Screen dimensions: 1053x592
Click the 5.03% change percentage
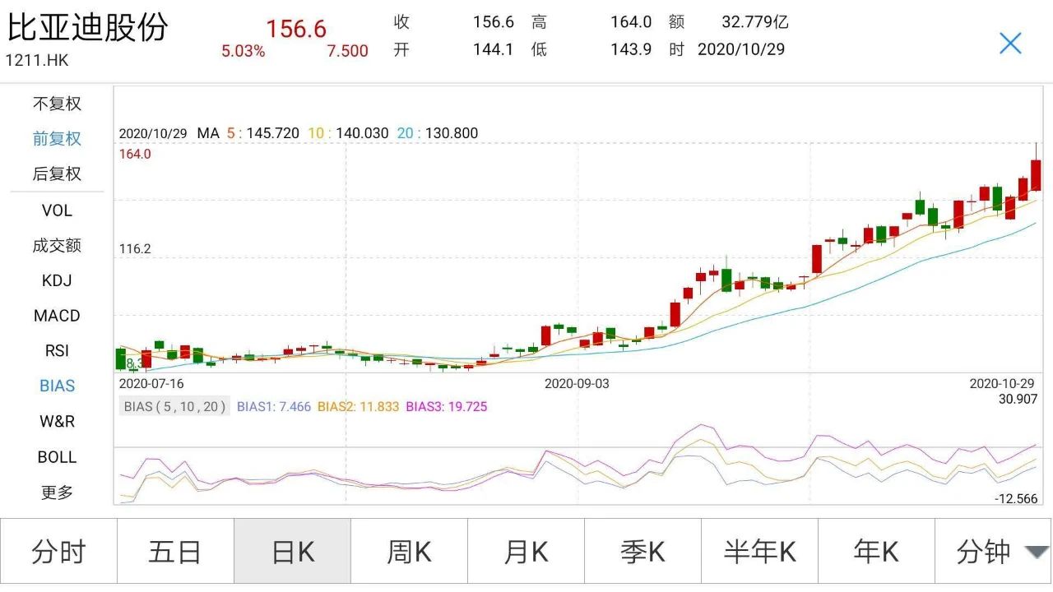[x=244, y=51]
